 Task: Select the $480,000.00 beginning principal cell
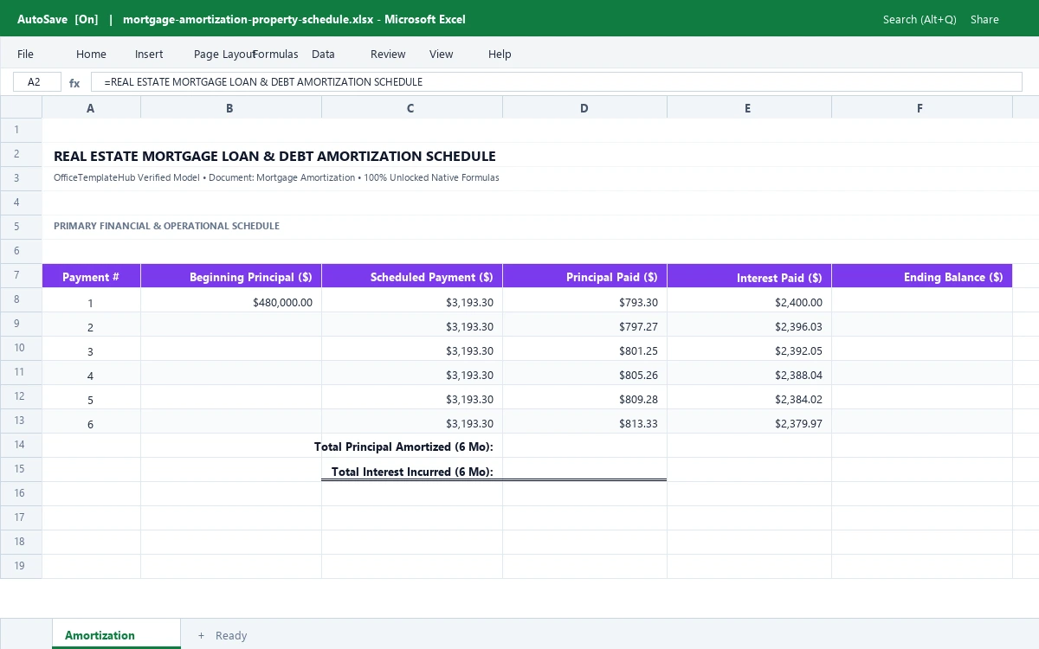(x=230, y=300)
